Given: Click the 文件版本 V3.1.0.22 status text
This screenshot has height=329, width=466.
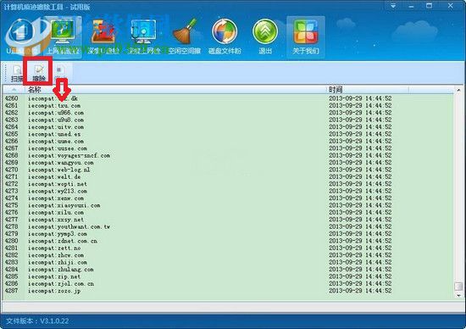Looking at the screenshot, I should [37, 321].
